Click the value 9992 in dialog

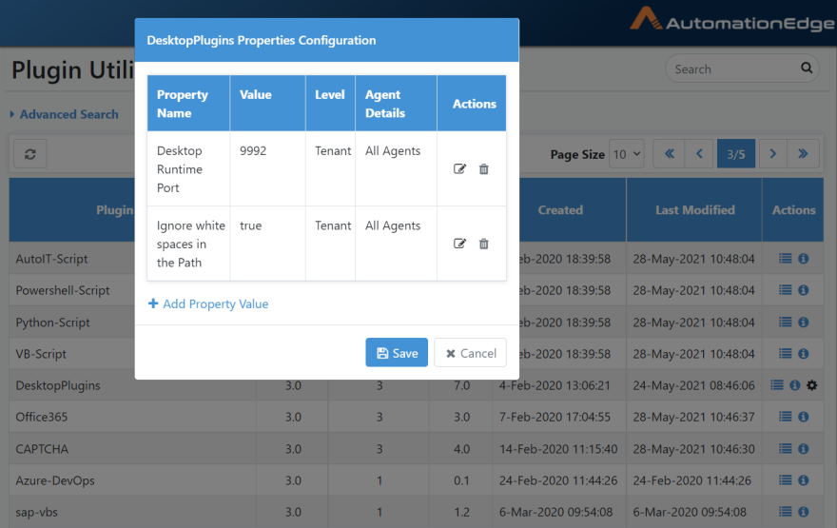click(x=252, y=150)
